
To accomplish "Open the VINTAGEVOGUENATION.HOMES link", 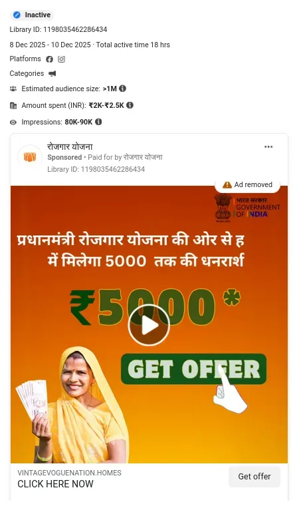I will [x=69, y=473].
